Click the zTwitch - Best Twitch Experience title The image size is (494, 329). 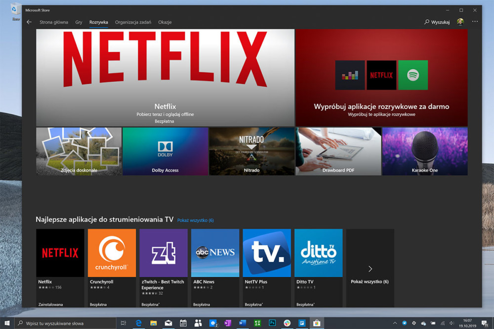point(163,285)
